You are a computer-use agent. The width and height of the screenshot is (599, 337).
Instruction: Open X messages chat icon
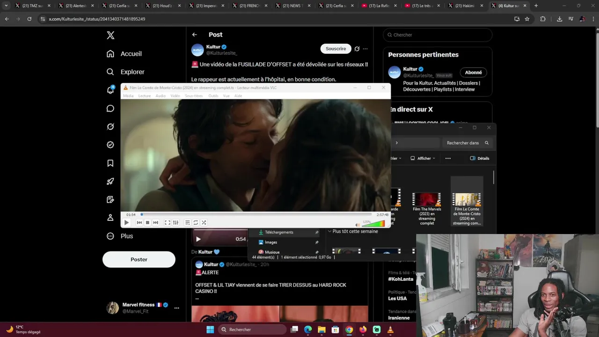(110, 109)
